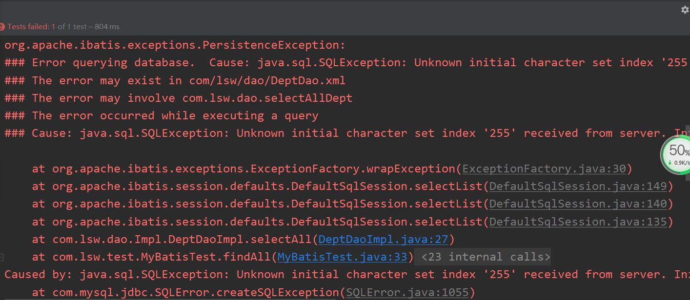Click the 'error occurred while executing a query' line
690x300 pixels.
(161, 116)
